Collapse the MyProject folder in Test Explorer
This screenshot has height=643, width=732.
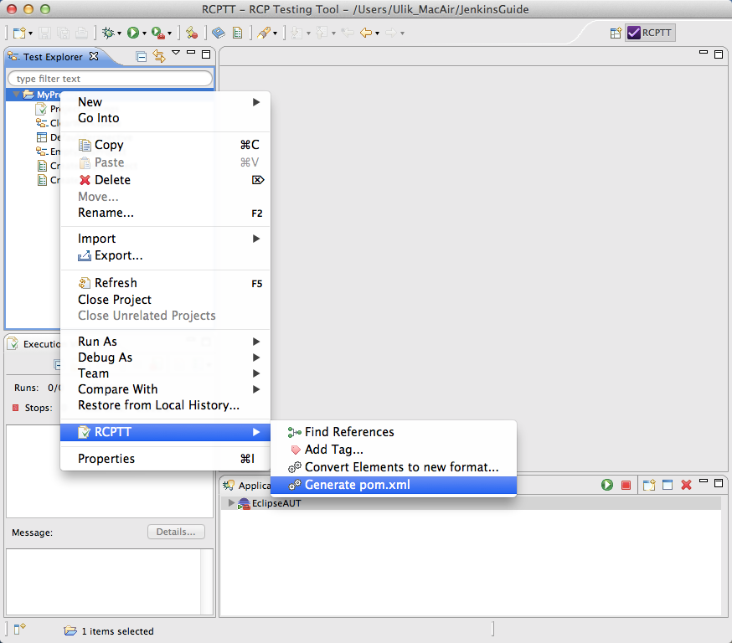[16, 95]
